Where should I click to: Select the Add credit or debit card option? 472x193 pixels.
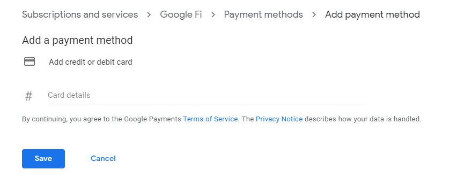point(90,62)
